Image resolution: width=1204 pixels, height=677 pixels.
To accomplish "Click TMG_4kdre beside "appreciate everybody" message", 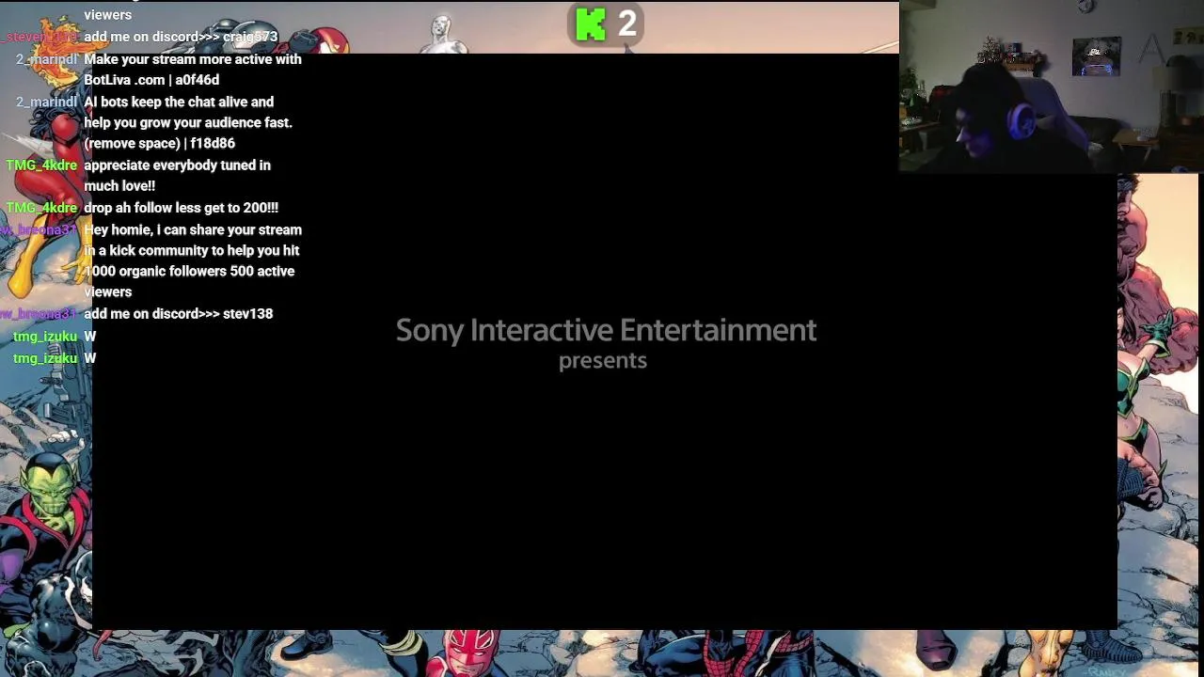I will [41, 165].
